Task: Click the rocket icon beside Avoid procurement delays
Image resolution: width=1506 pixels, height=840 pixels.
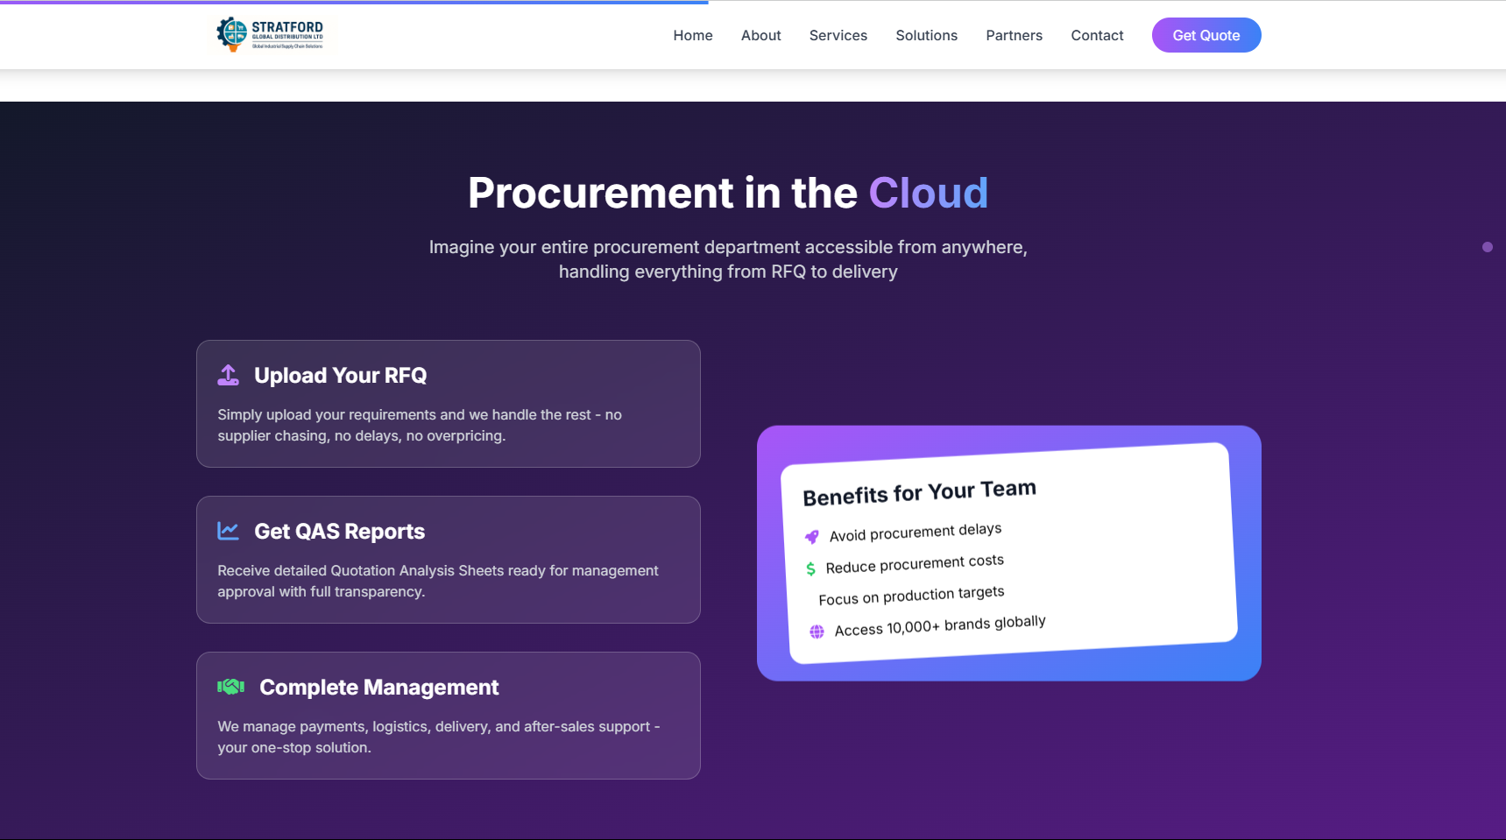Action: 812,537
